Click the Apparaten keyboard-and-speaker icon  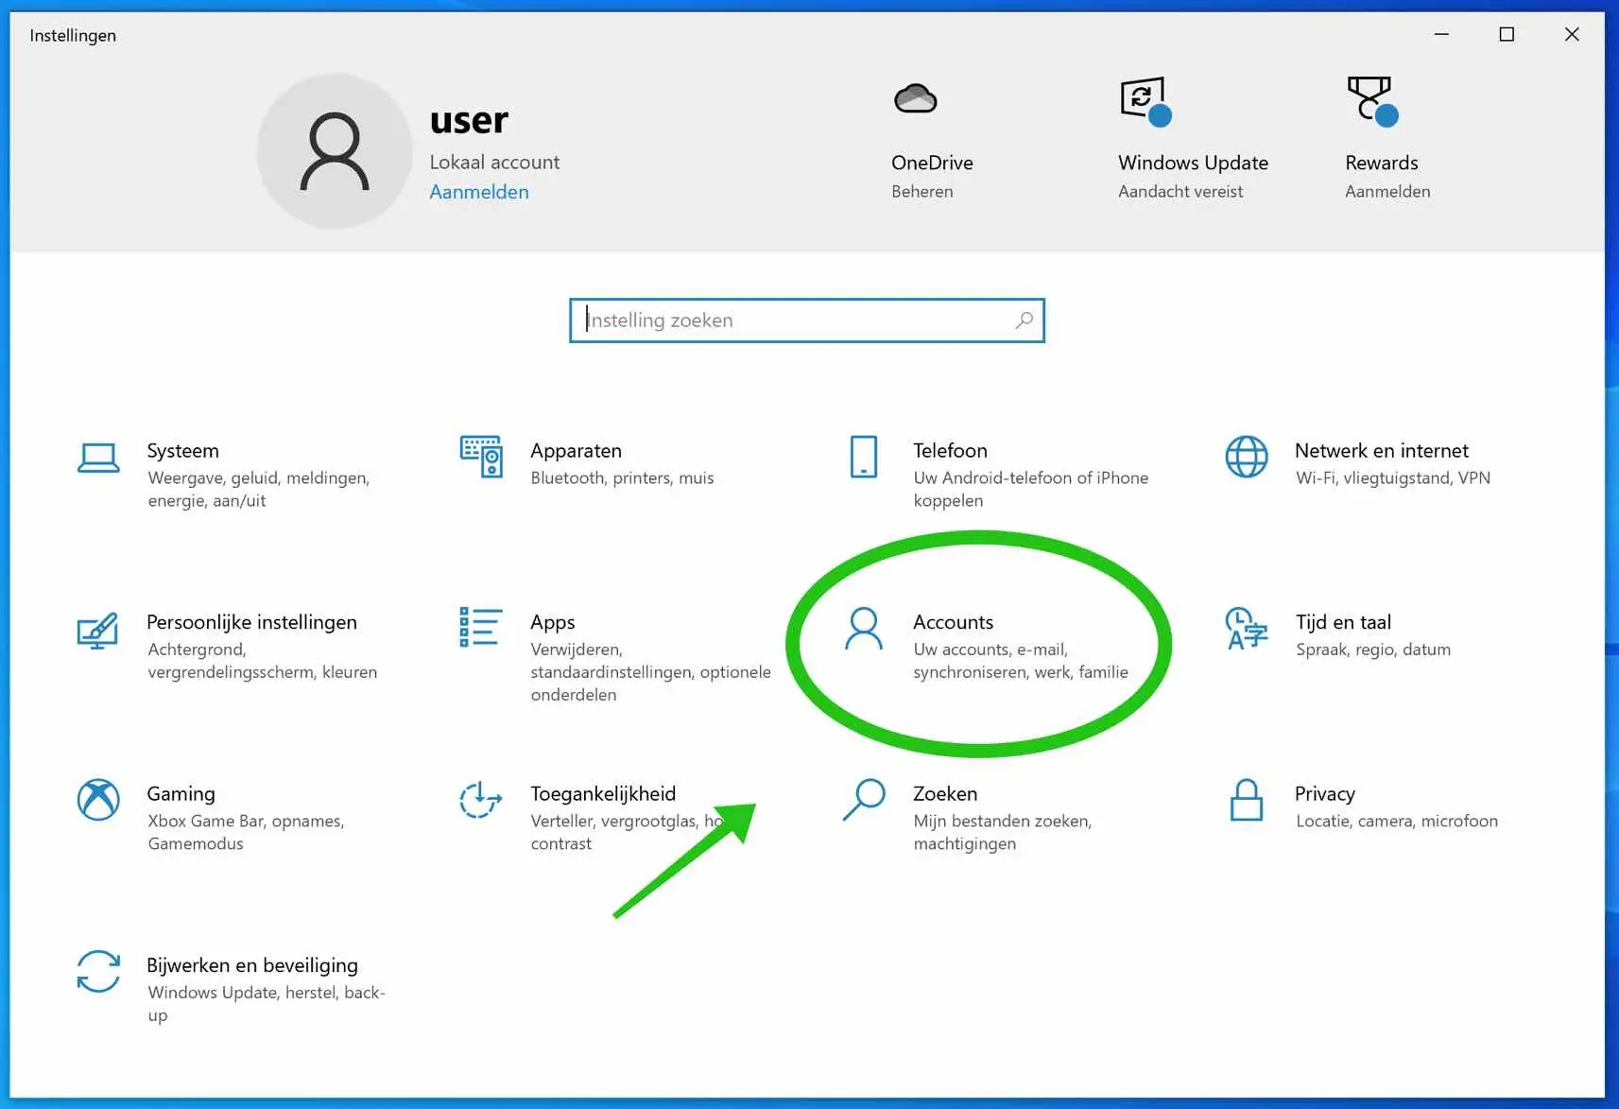[481, 457]
